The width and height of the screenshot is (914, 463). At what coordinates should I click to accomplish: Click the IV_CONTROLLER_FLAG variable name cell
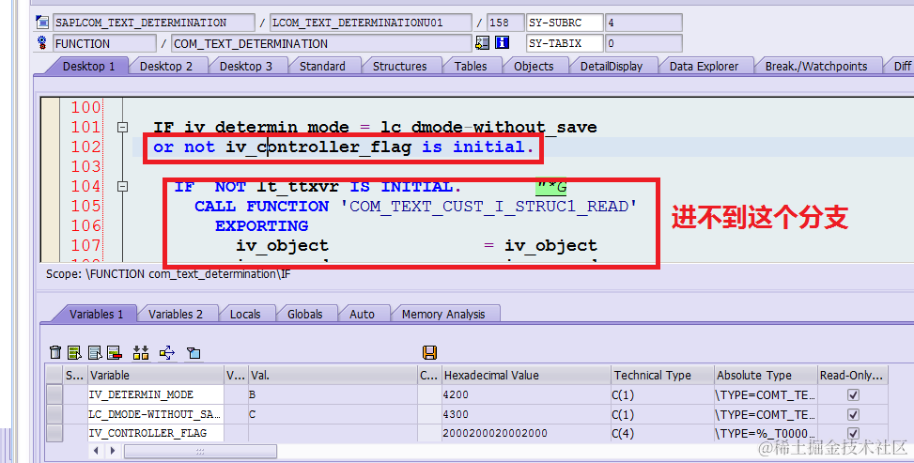tap(156, 433)
